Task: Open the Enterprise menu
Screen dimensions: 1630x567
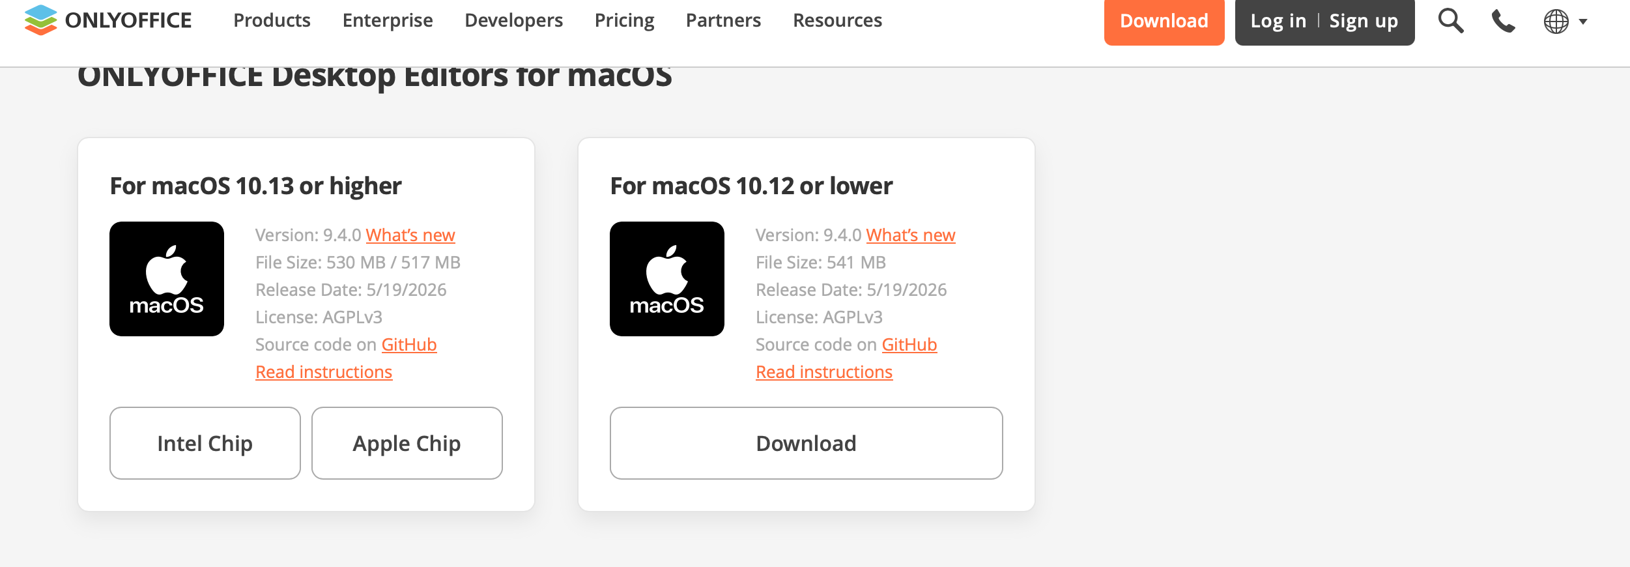Action: coord(388,20)
